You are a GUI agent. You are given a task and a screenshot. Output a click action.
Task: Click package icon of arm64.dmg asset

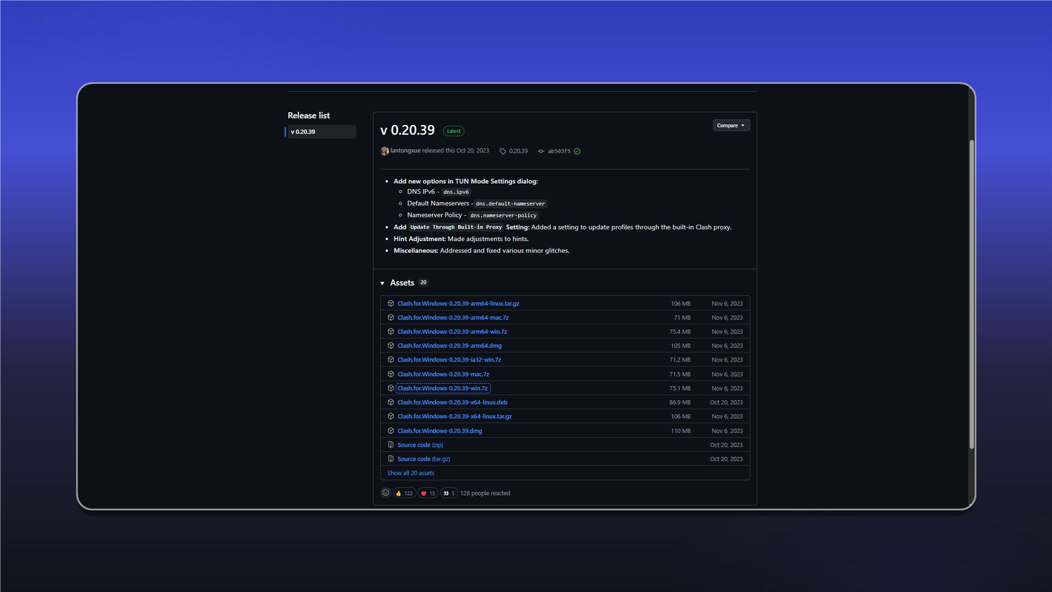point(391,346)
